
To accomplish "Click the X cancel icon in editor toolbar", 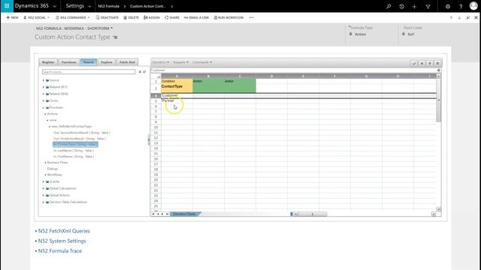I will 422,63.
